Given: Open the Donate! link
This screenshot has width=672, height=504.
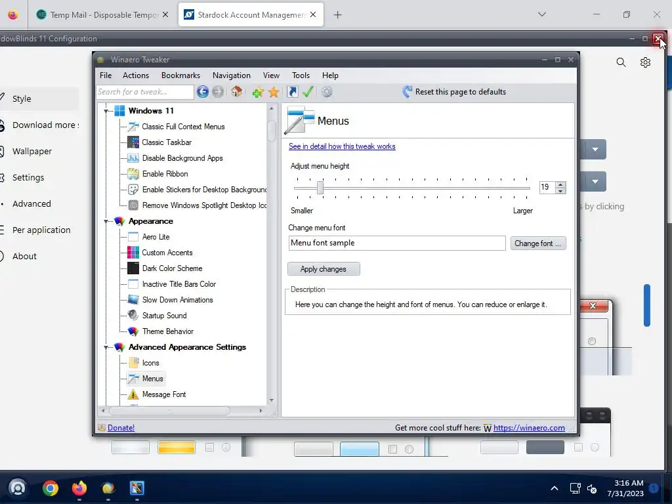Looking at the screenshot, I should [121, 428].
